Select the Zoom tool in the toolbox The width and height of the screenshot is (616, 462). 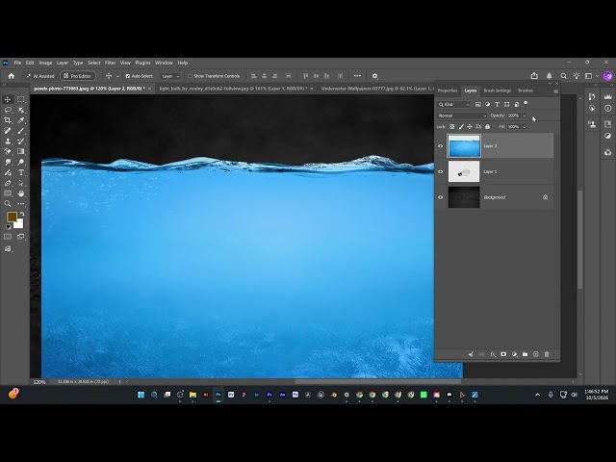[x=8, y=203]
